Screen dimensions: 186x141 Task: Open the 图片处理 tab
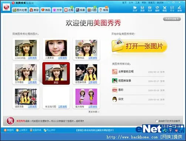[20, 10]
